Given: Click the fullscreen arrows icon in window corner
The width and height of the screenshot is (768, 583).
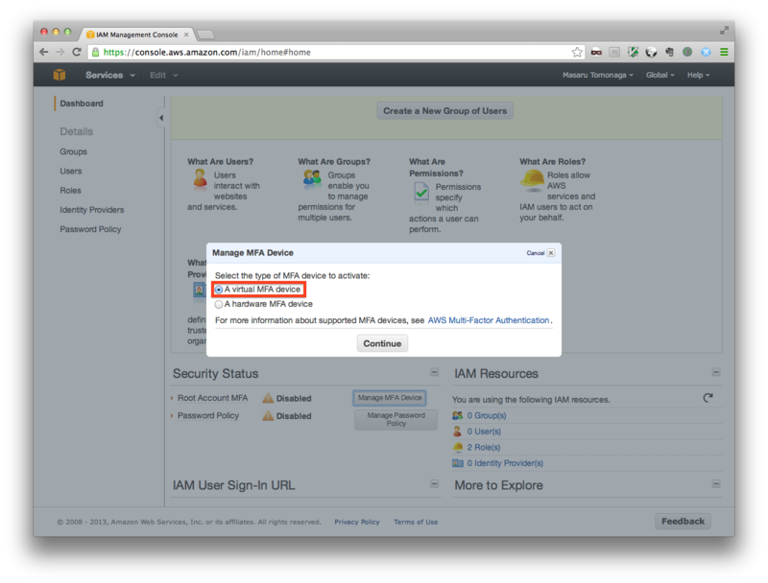Looking at the screenshot, I should tap(724, 31).
